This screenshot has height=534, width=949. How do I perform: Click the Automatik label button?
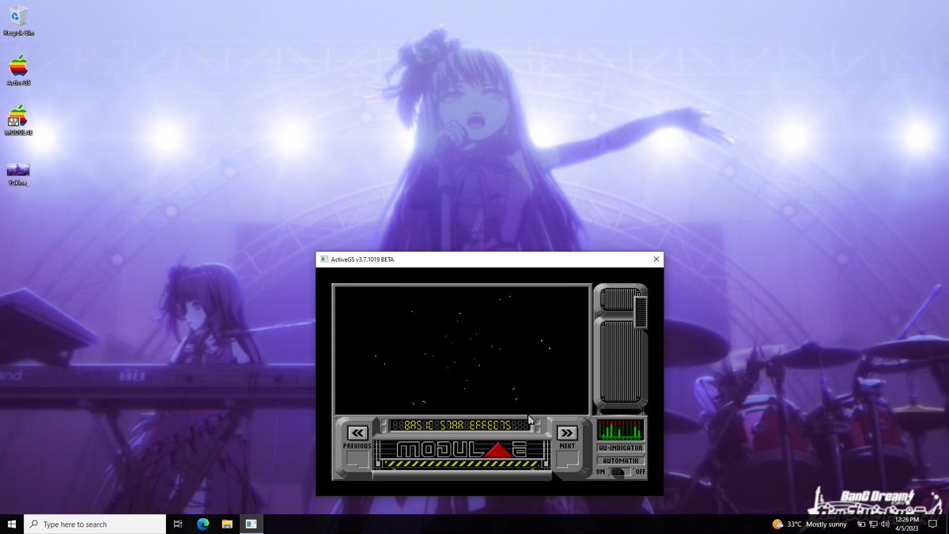621,460
